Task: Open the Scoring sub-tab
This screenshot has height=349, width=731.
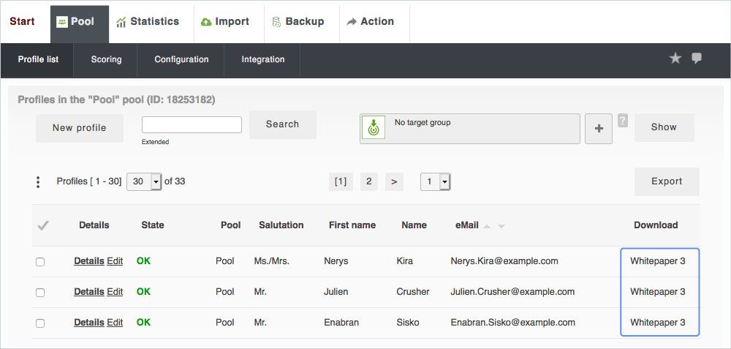Action: pos(106,59)
